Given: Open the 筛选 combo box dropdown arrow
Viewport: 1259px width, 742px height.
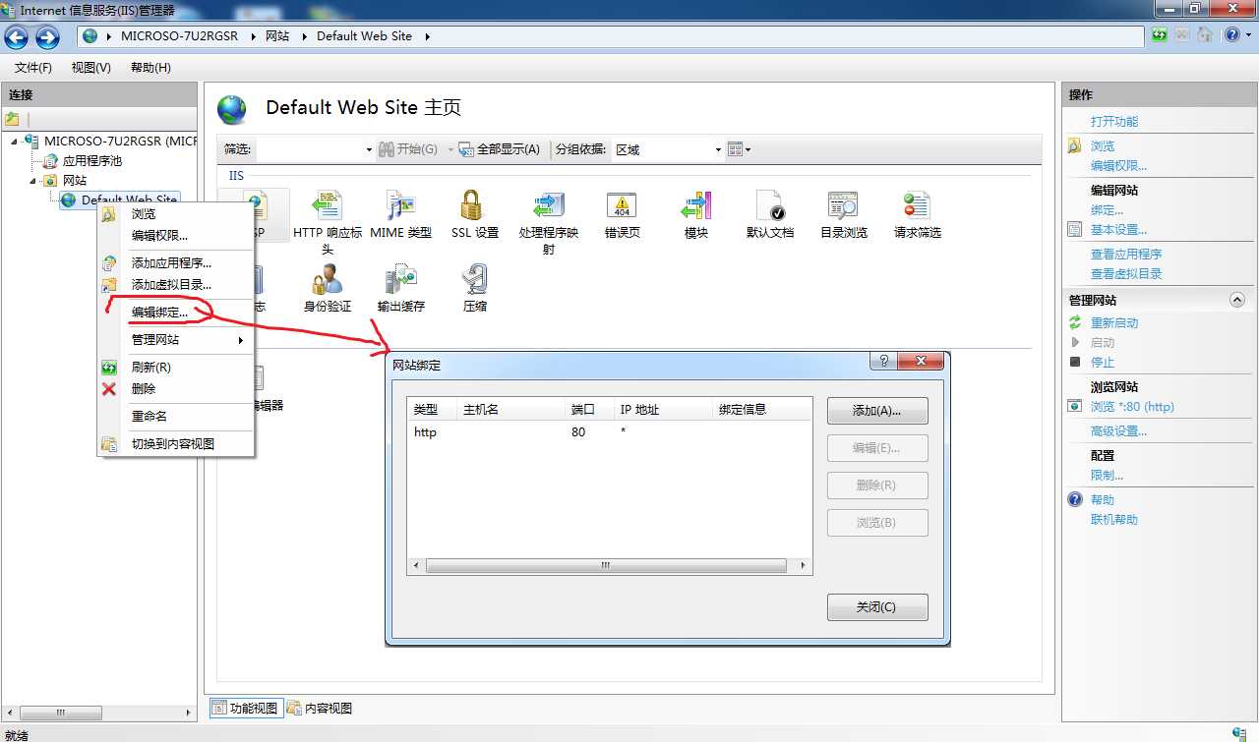Looking at the screenshot, I should [x=369, y=149].
